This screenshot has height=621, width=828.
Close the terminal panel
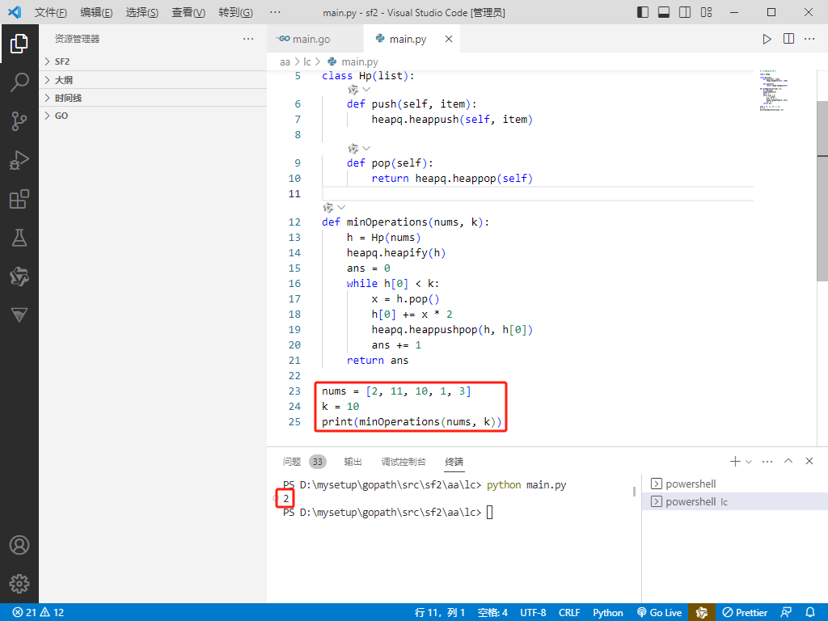(809, 461)
